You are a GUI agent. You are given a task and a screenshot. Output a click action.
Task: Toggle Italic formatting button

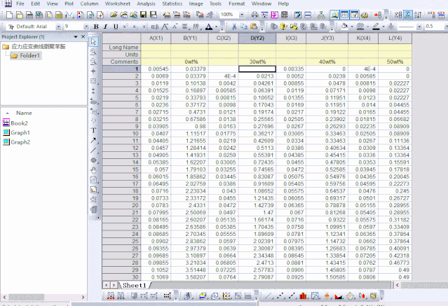click(x=105, y=27)
